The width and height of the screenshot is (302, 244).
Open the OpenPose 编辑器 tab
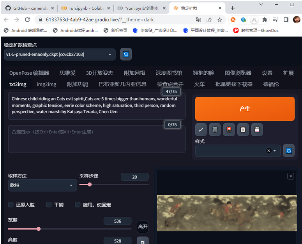point(29,73)
